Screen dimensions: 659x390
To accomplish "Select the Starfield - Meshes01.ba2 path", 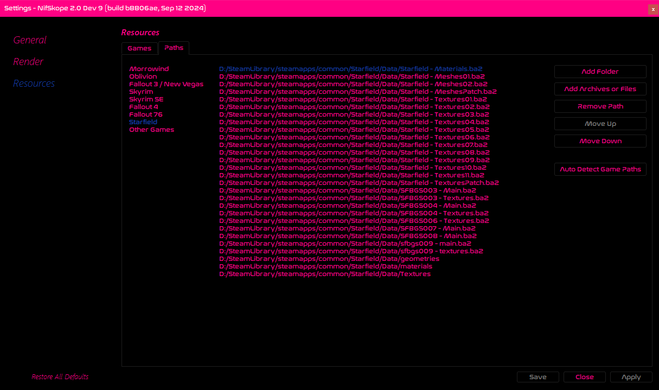I will 351,76.
